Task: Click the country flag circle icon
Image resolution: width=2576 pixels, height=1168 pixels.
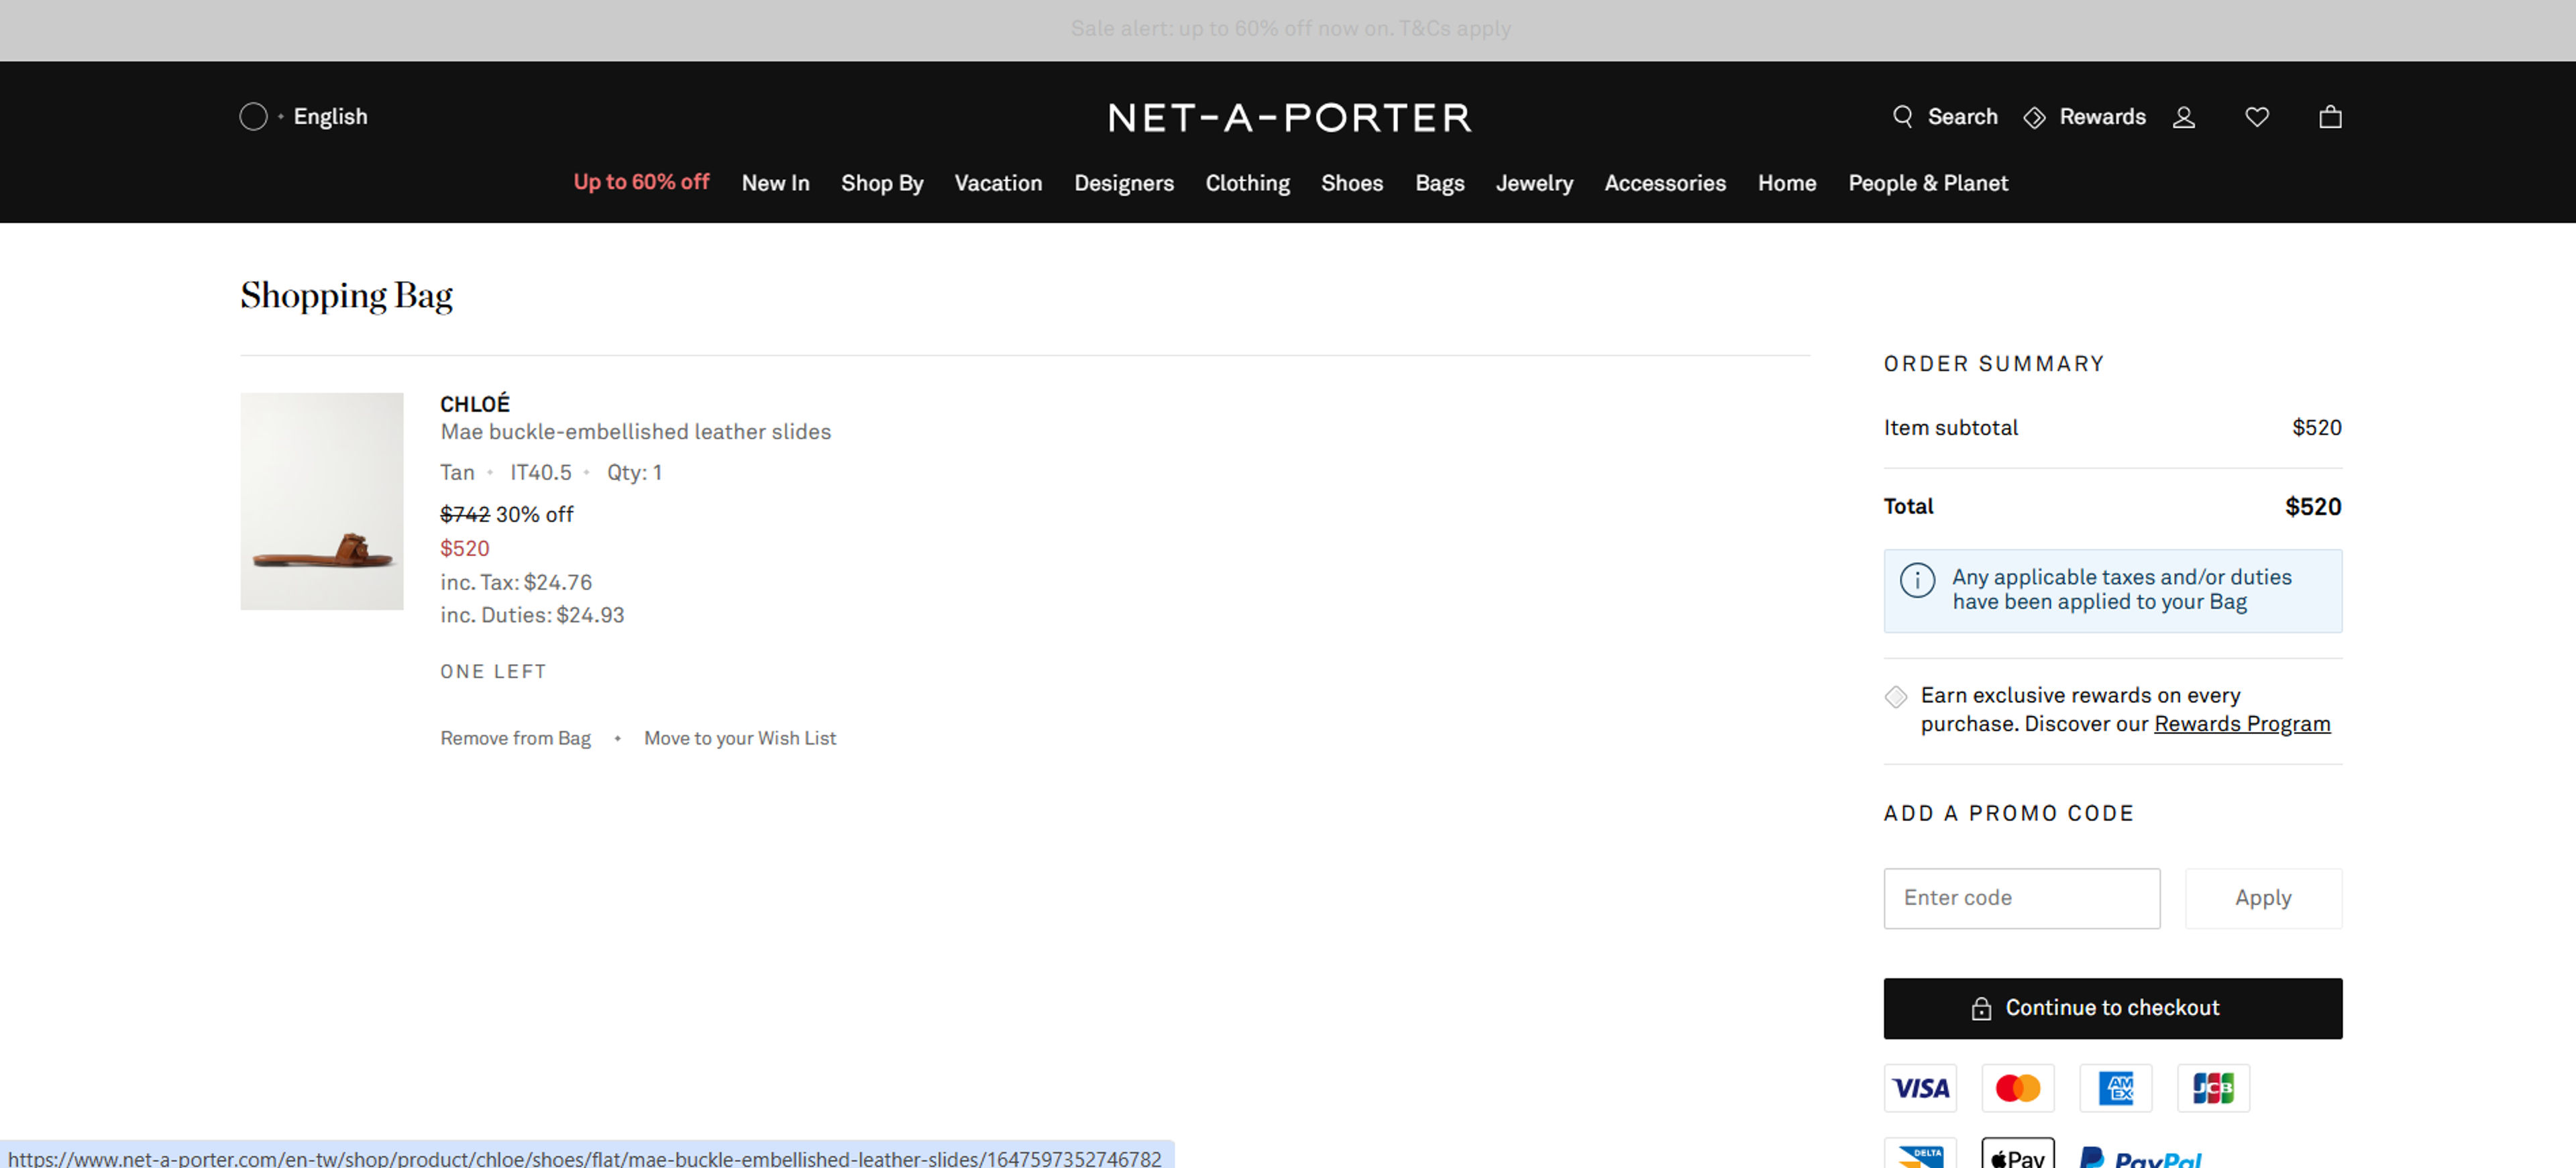Action: coord(254,117)
